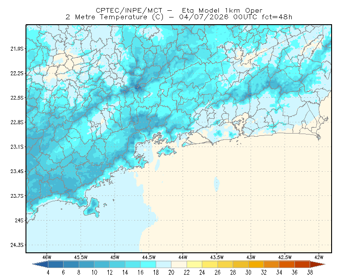Pick the 30–32 °C orange legend band
The image size is (358, 277).
click(x=256, y=264)
